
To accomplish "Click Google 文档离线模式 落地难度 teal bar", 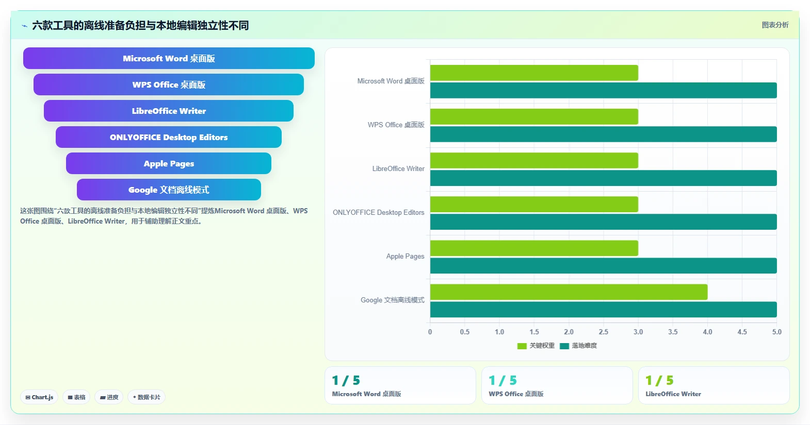I will pyautogui.click(x=603, y=309).
